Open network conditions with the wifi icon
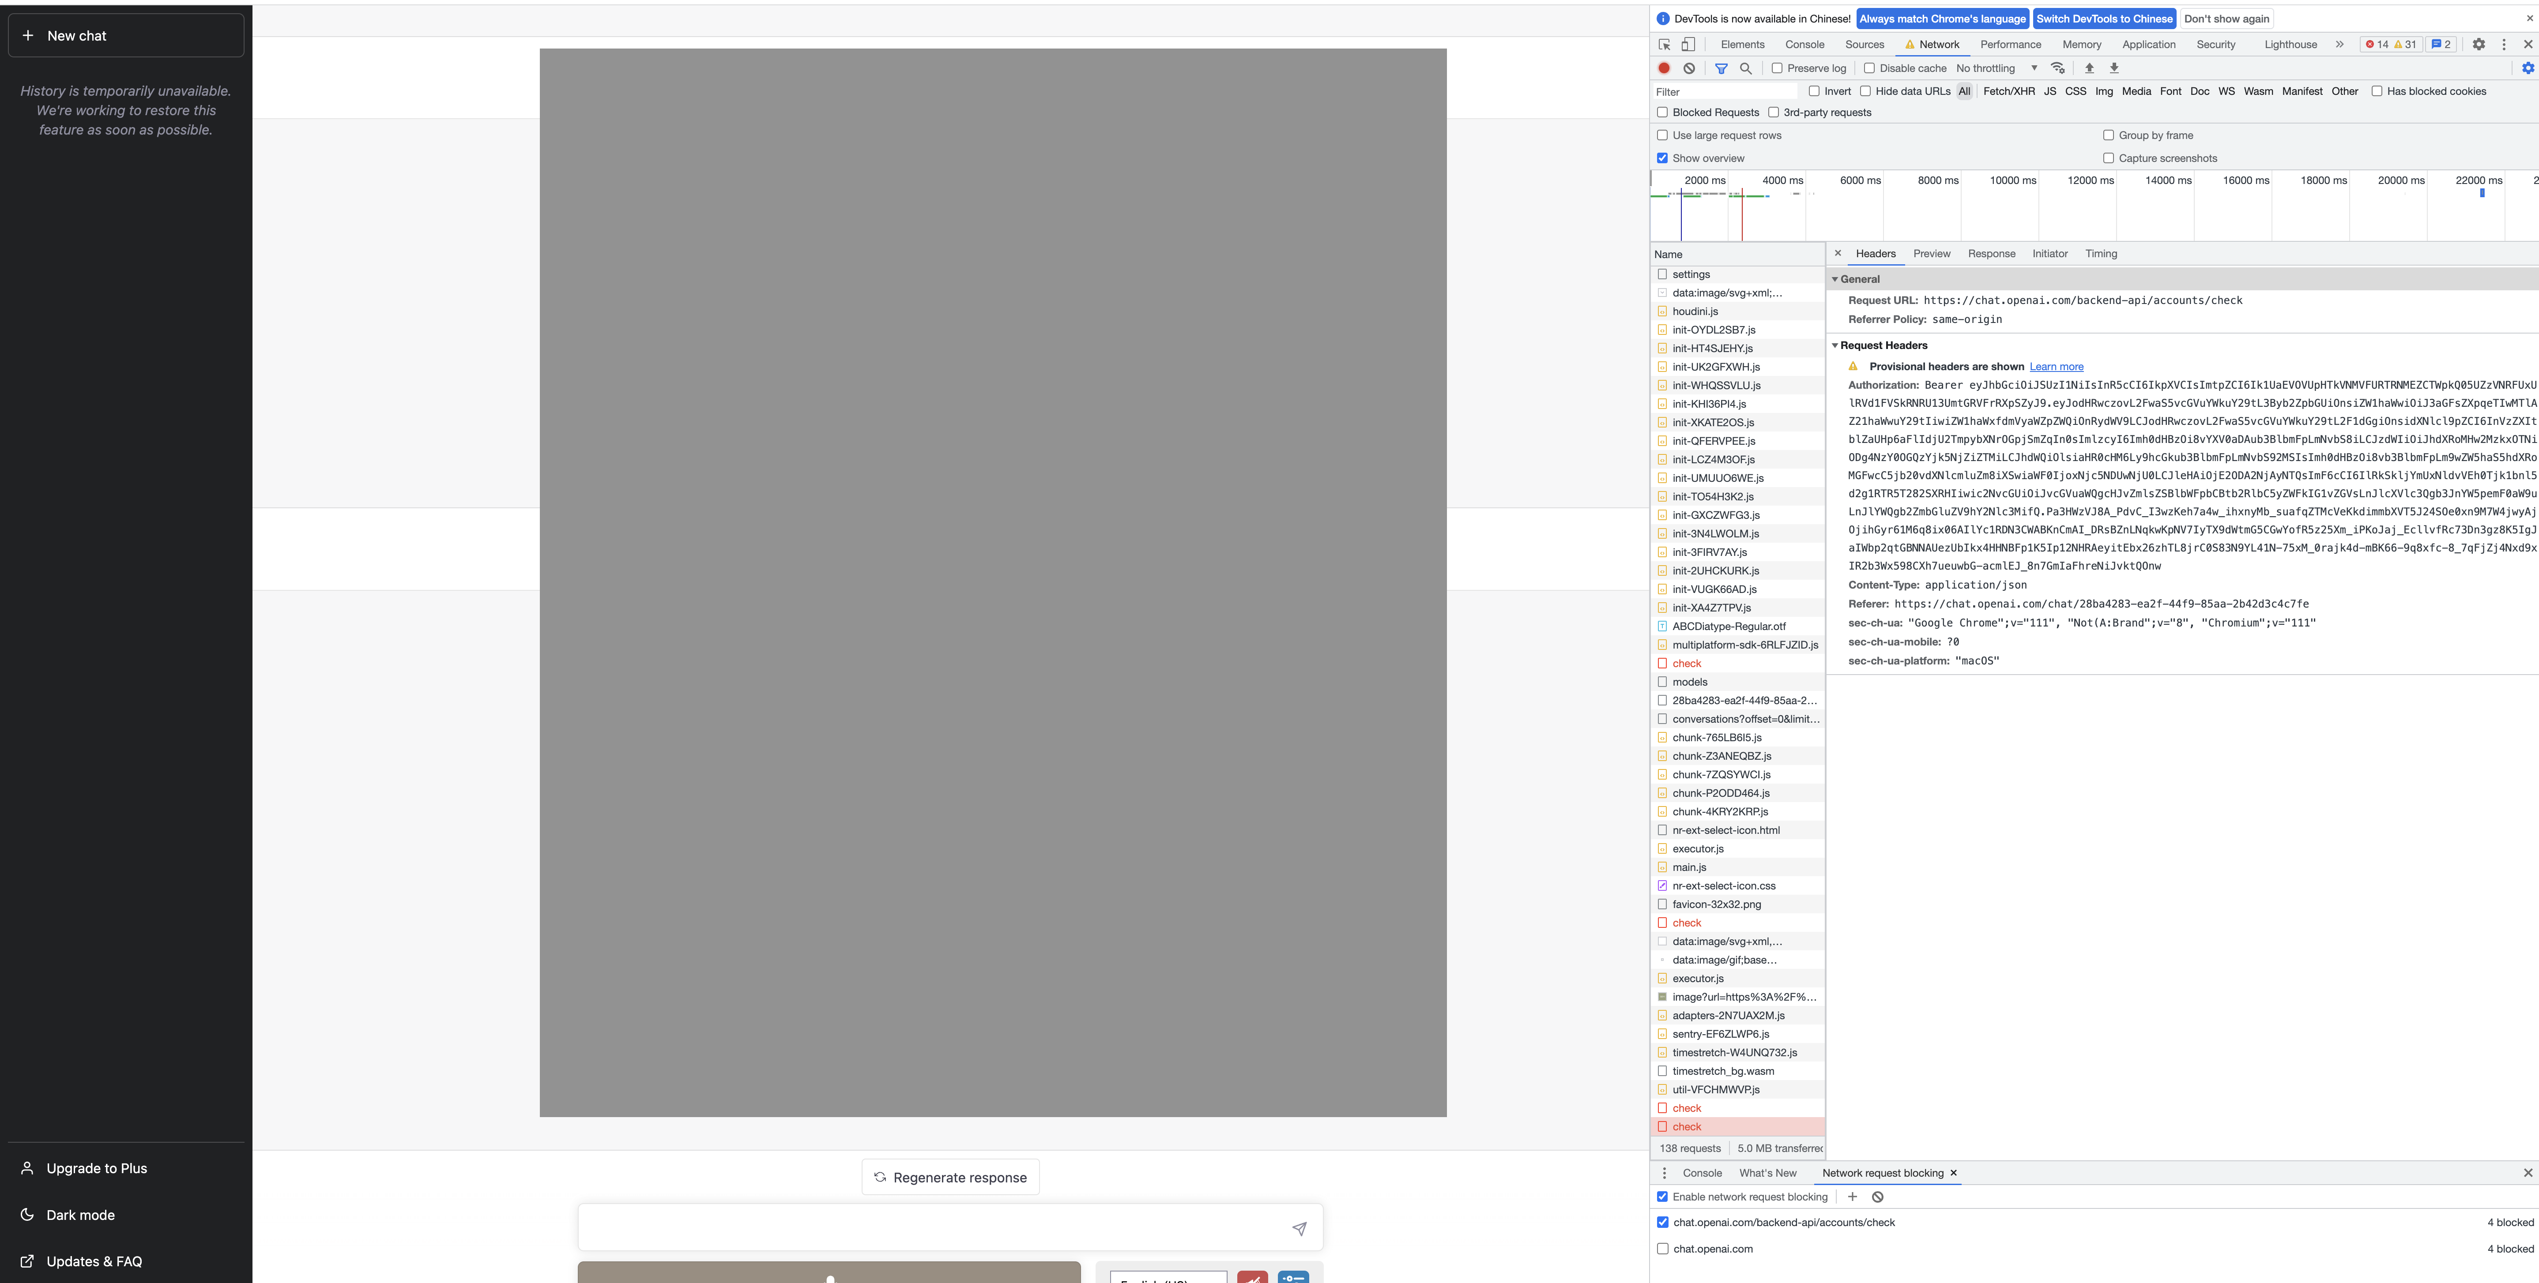 2058,68
